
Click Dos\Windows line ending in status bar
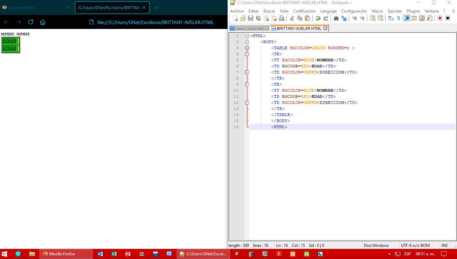[376, 246]
